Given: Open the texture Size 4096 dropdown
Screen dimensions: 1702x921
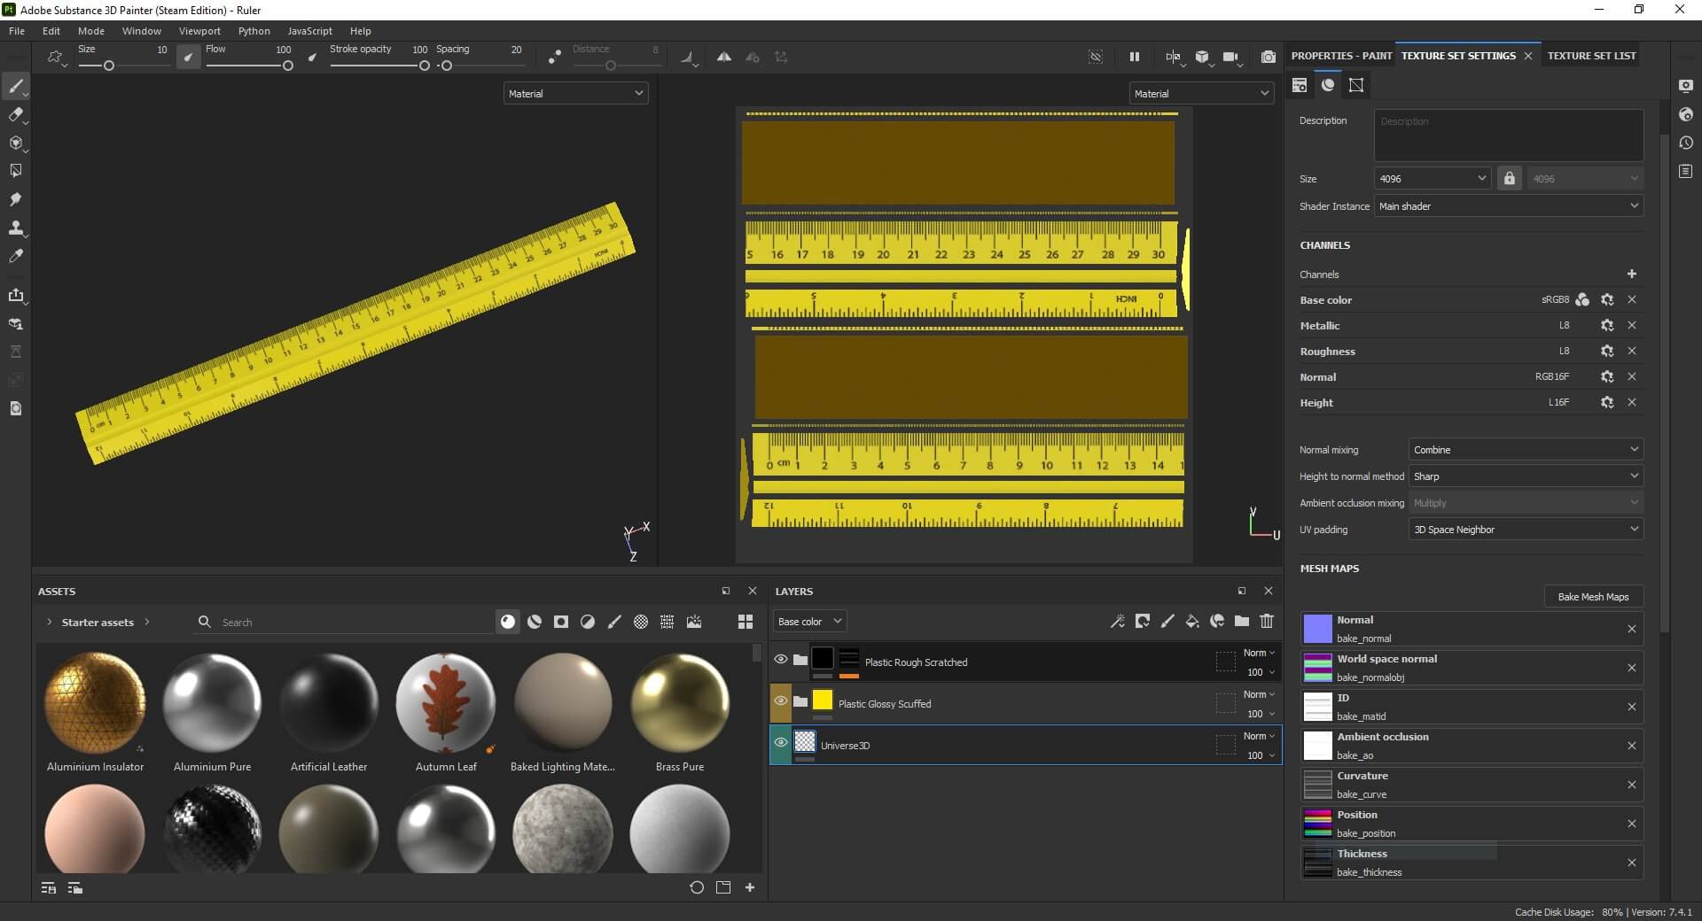Looking at the screenshot, I should click(1432, 179).
